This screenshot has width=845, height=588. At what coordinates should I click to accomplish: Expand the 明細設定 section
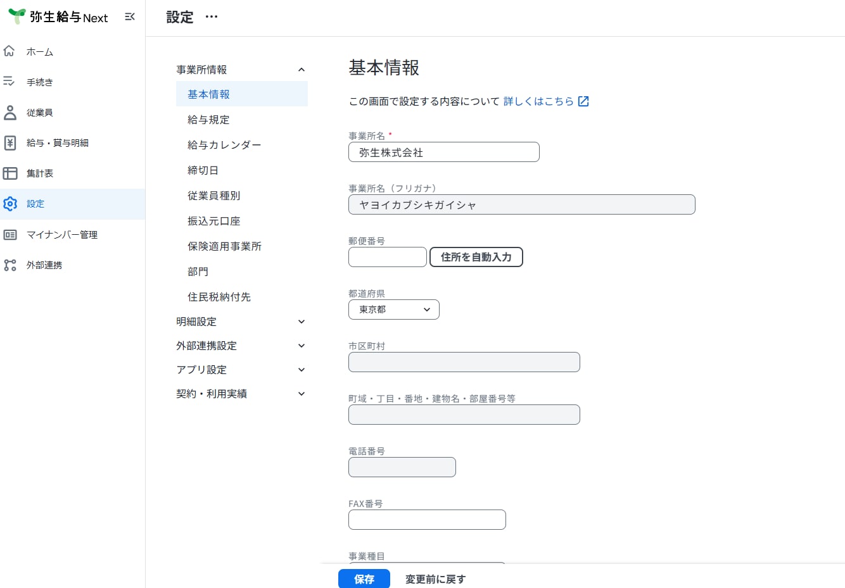pyautogui.click(x=241, y=322)
